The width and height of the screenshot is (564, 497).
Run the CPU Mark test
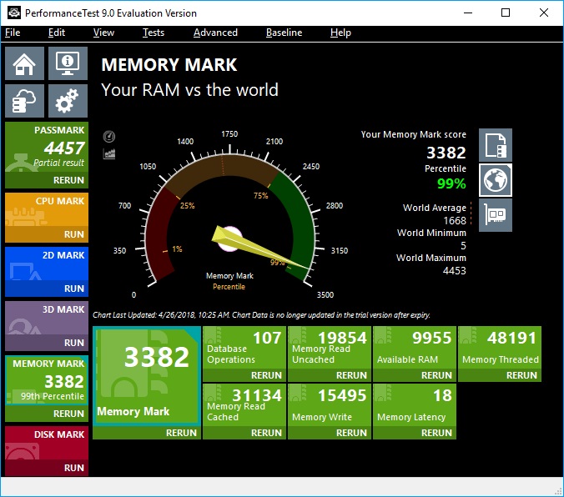tap(73, 234)
